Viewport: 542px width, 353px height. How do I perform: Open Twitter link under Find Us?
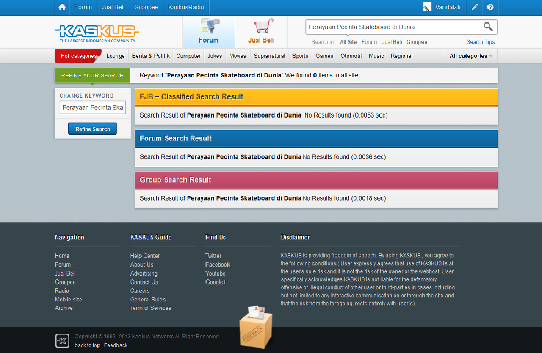(x=213, y=256)
